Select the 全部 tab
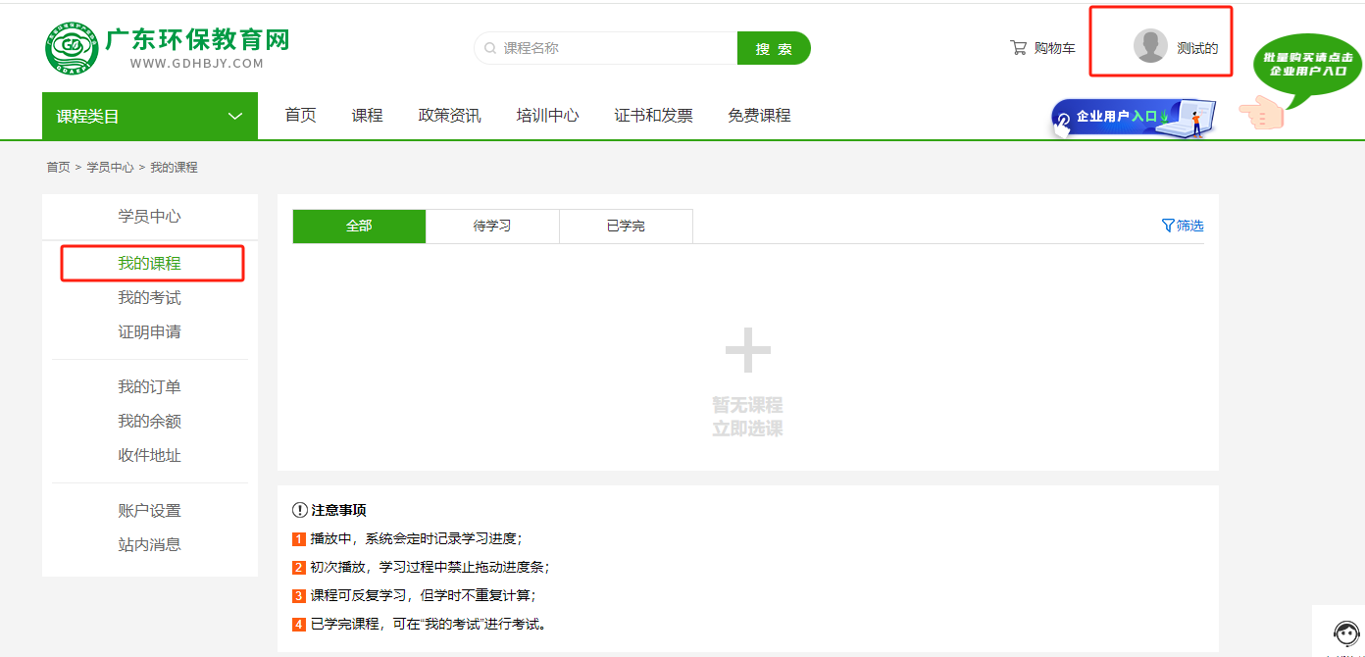Image resolution: width=1365 pixels, height=657 pixels. pyautogui.click(x=359, y=227)
